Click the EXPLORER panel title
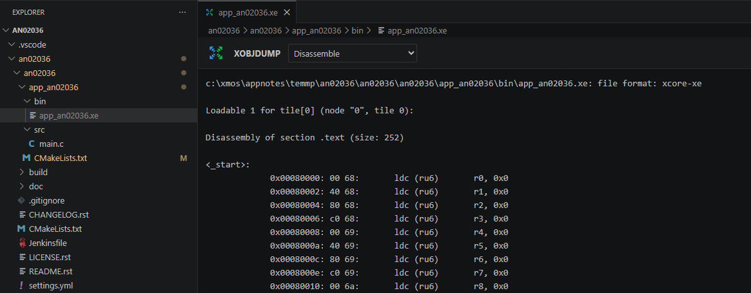 click(x=28, y=12)
